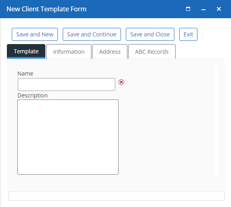Click the Name field label
231x207 pixels.
tap(25, 74)
